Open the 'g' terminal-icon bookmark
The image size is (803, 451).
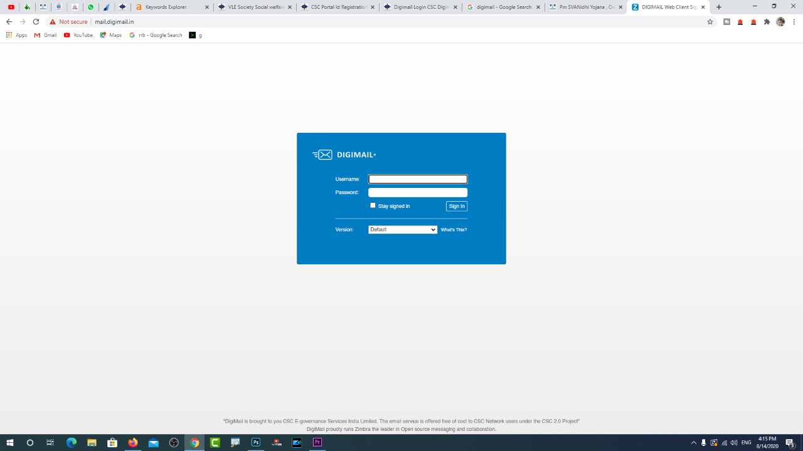(196, 35)
